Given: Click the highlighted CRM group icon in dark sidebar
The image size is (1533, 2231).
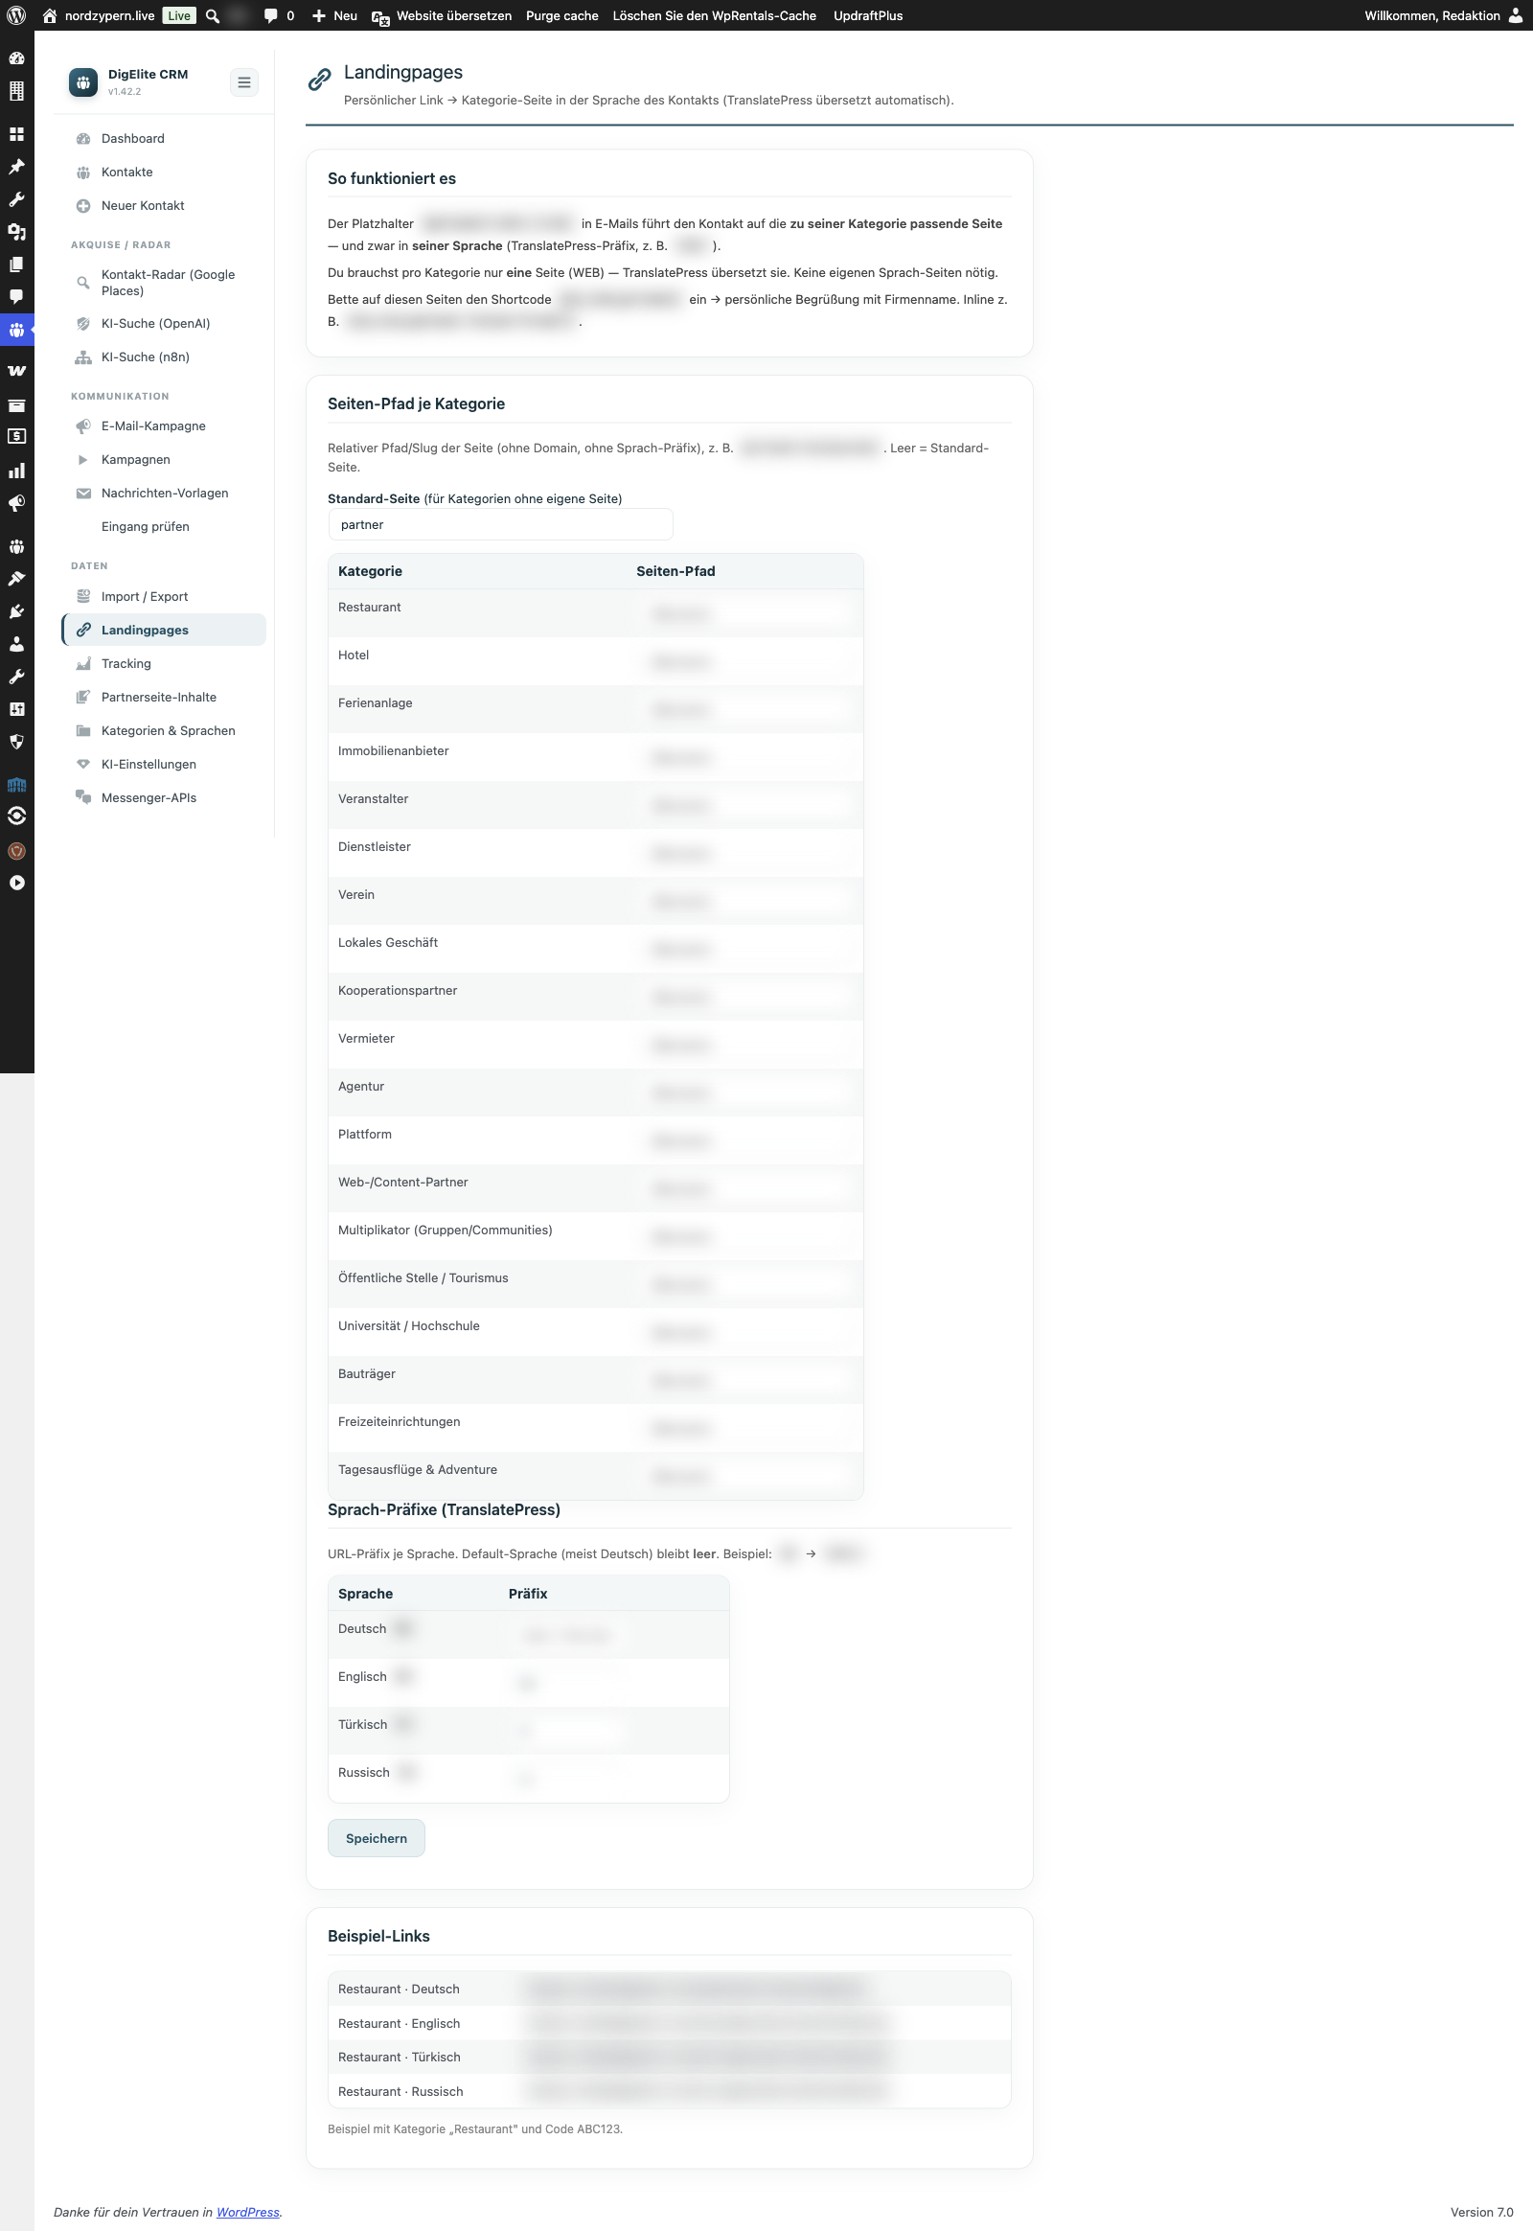Looking at the screenshot, I should (16, 330).
